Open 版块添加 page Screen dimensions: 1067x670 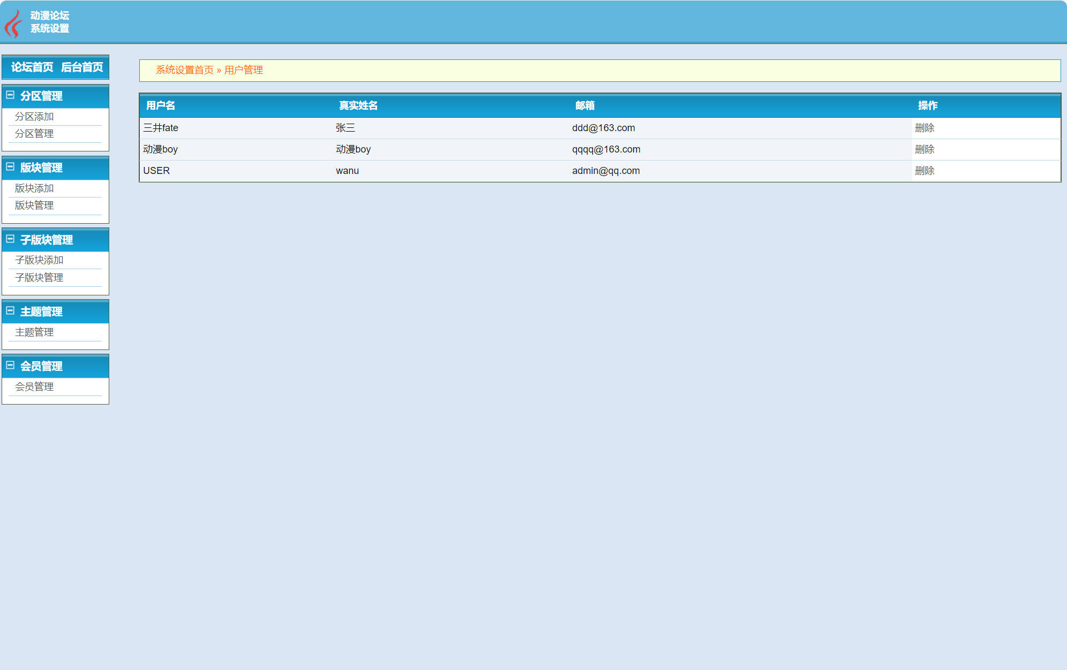[34, 188]
